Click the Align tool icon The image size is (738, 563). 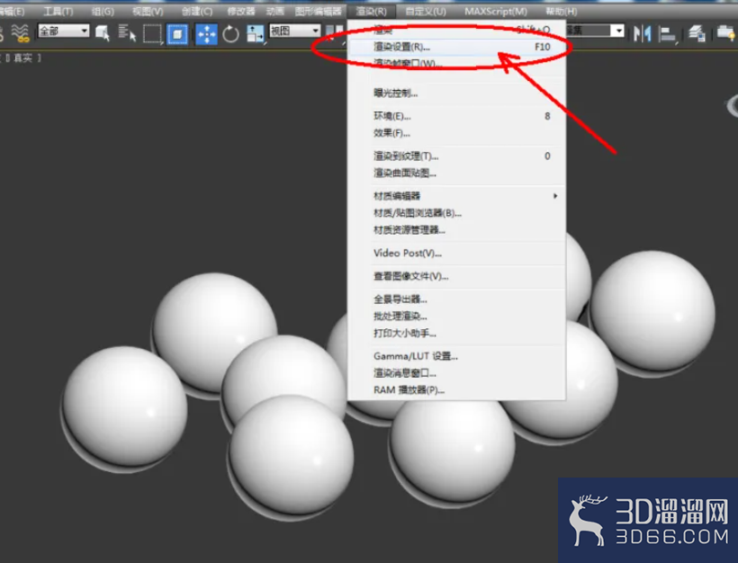pos(667,34)
